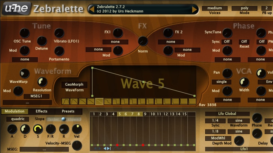Click the FX1 knob
Screen dimensions: 273x153
(x=118, y=33)
